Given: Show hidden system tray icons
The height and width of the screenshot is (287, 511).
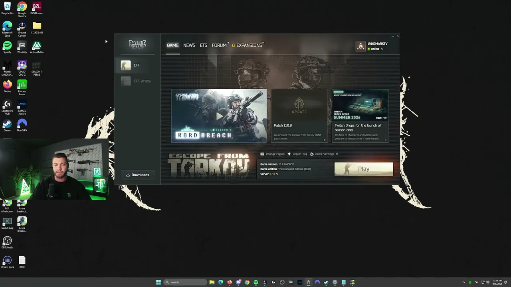Looking at the screenshot, I should click(x=463, y=282).
